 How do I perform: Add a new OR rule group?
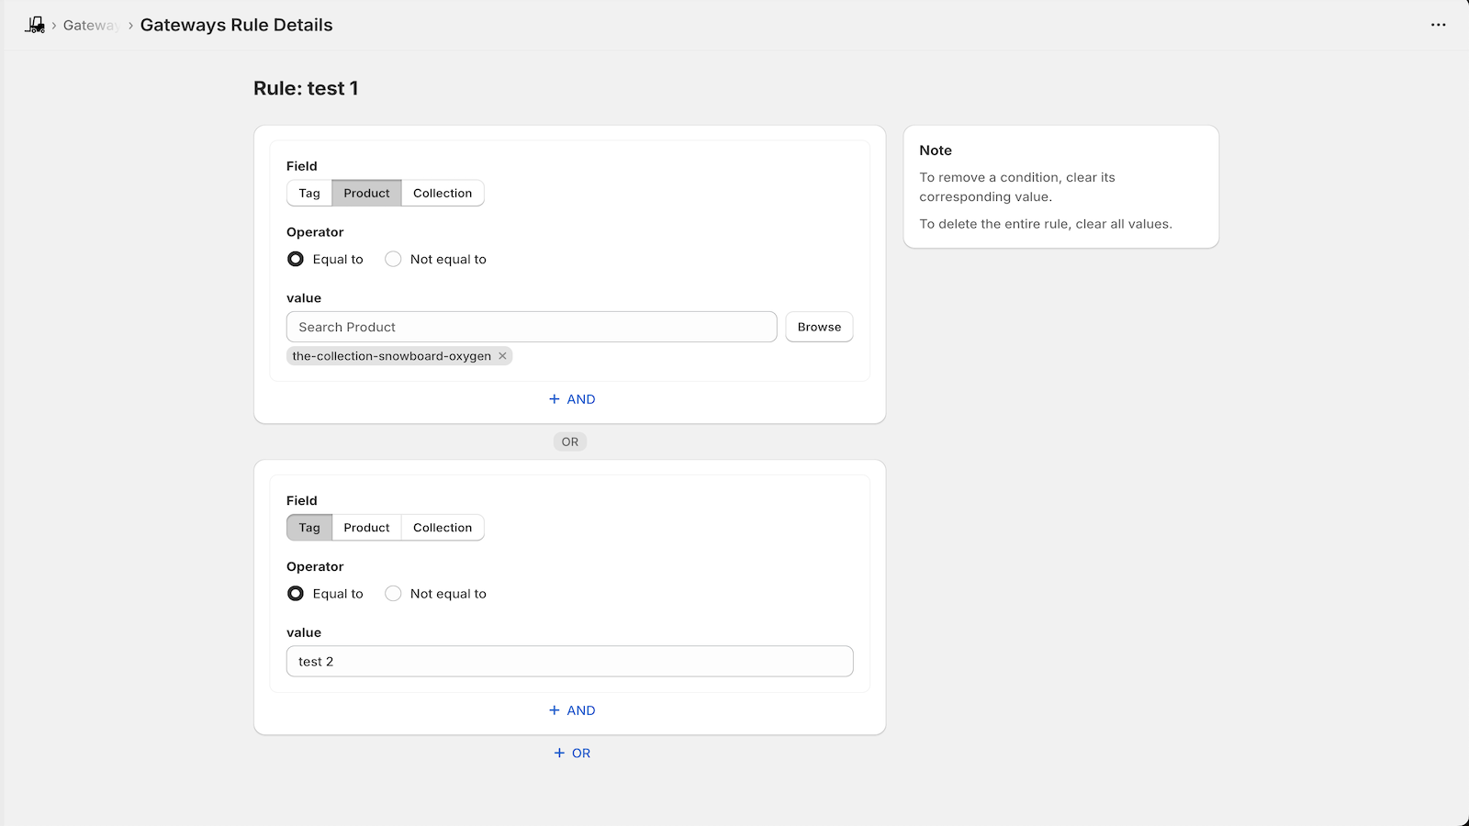pos(571,753)
